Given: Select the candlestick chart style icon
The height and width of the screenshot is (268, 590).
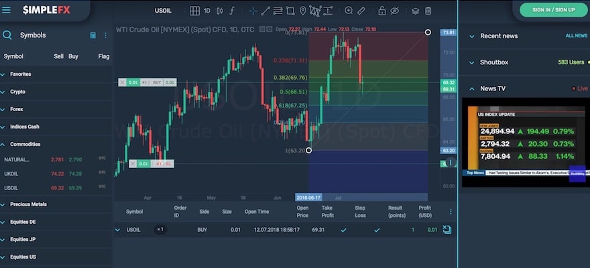Looking at the screenshot, I should (x=219, y=11).
